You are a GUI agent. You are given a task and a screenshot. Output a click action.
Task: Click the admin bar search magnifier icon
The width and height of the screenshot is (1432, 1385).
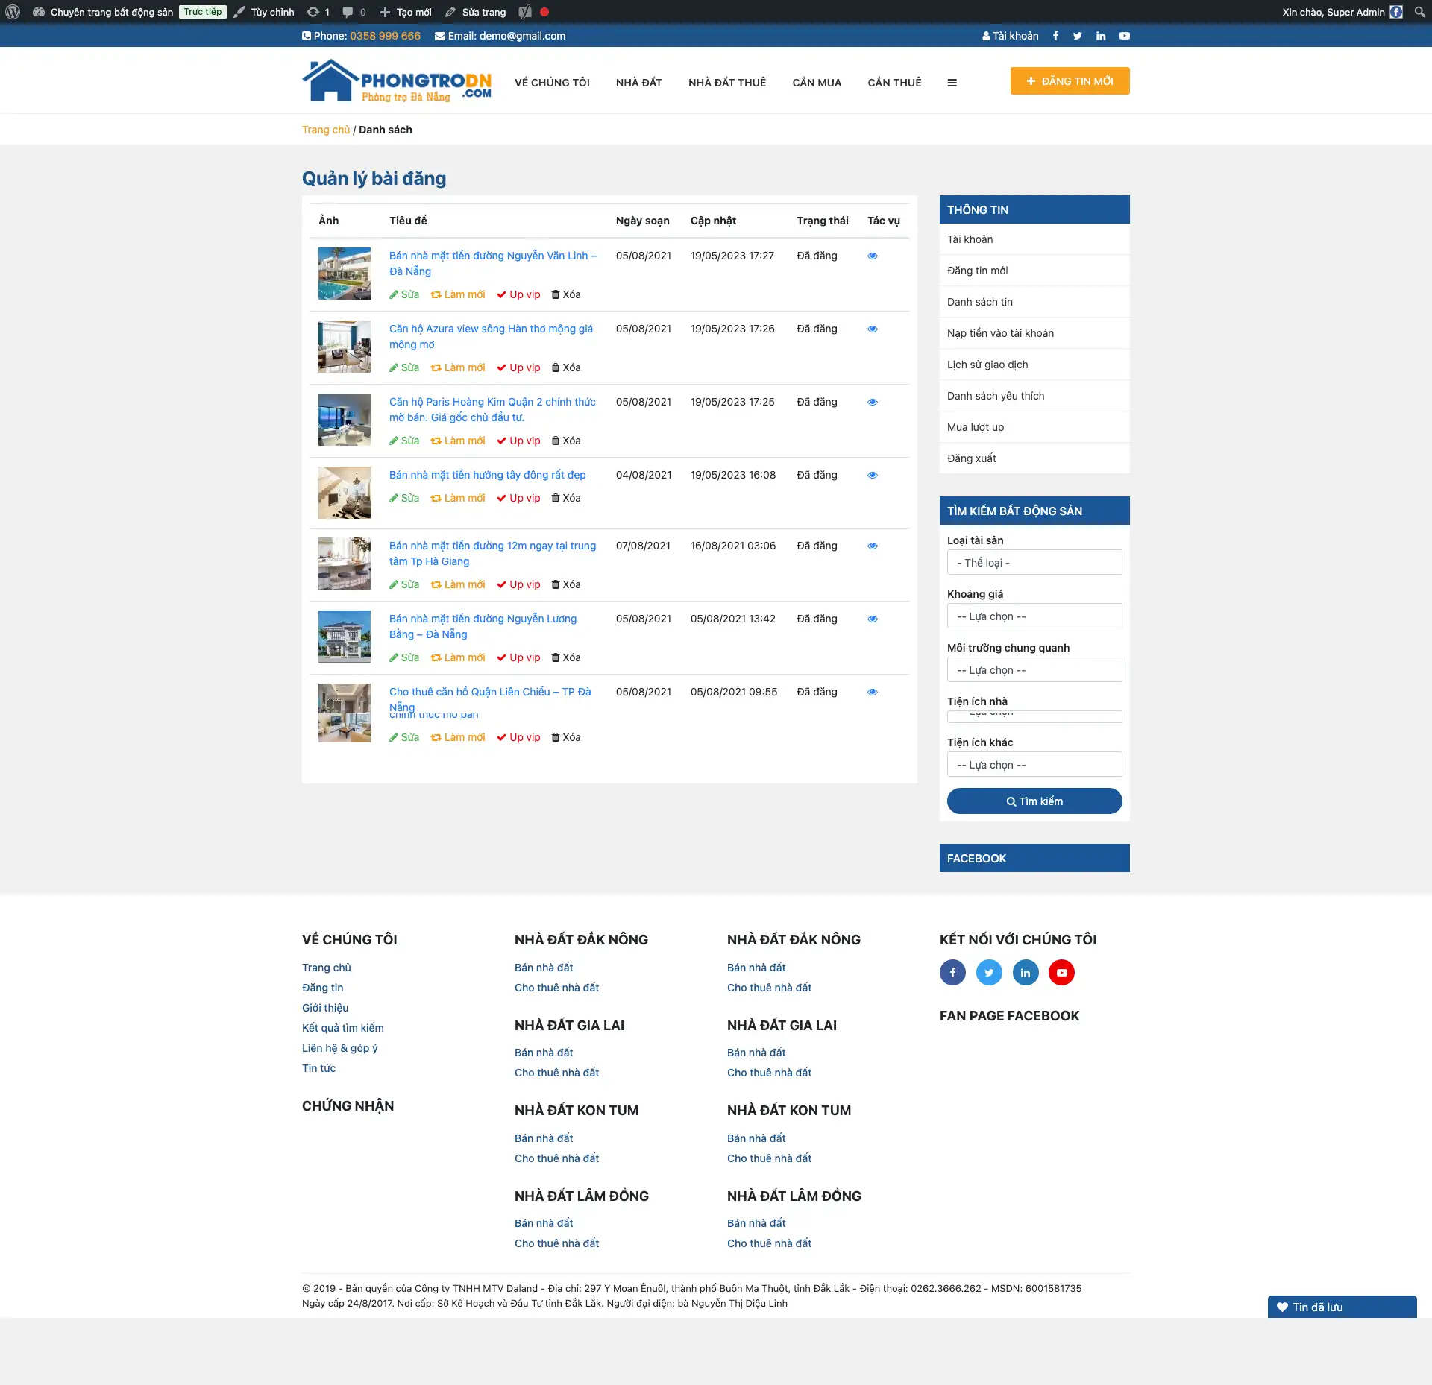(1419, 12)
